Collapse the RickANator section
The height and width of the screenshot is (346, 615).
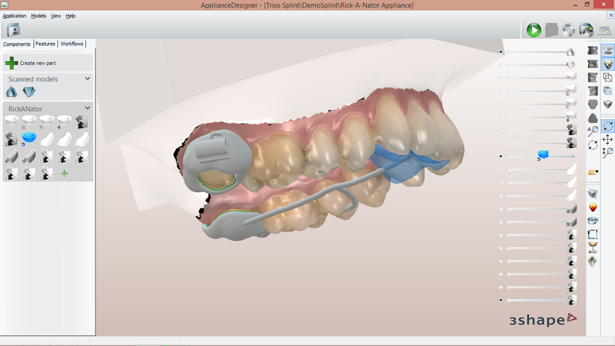click(x=87, y=108)
